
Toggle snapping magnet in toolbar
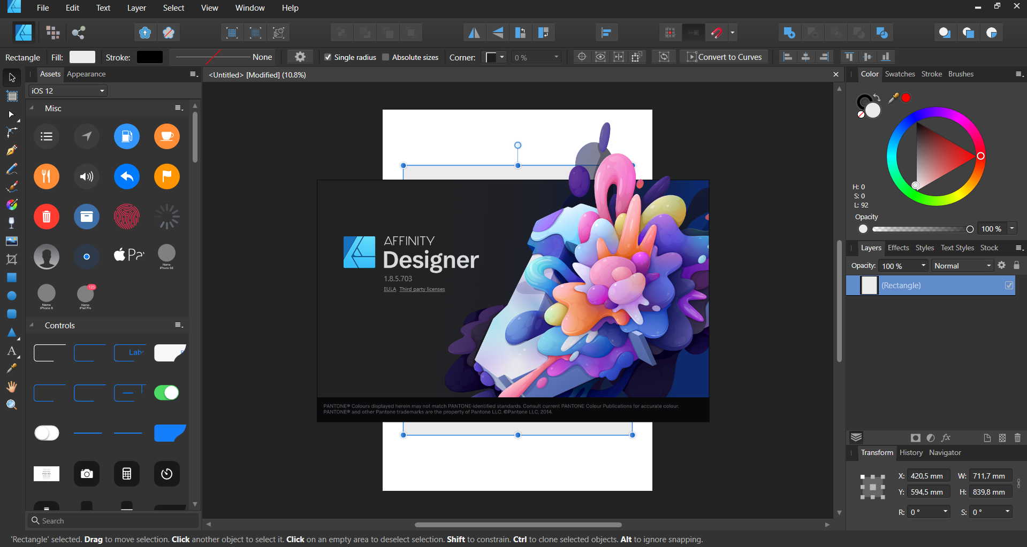point(717,33)
